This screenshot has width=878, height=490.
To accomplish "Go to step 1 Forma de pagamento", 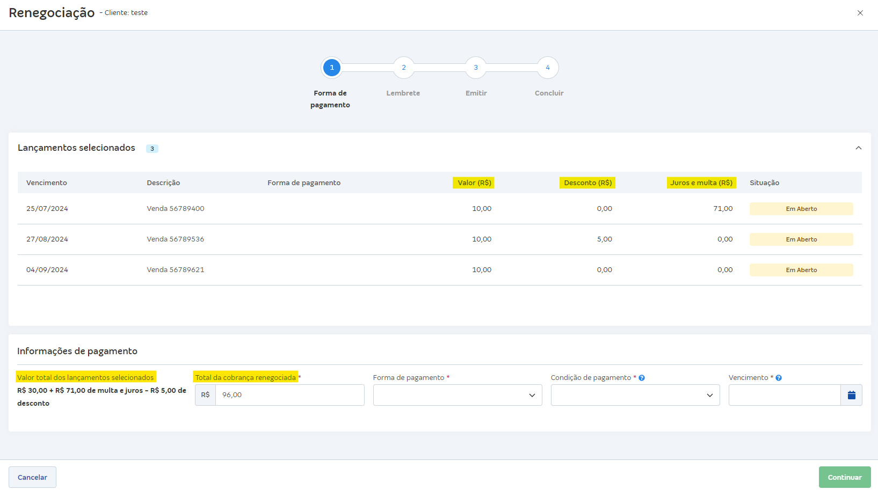I will coord(332,68).
